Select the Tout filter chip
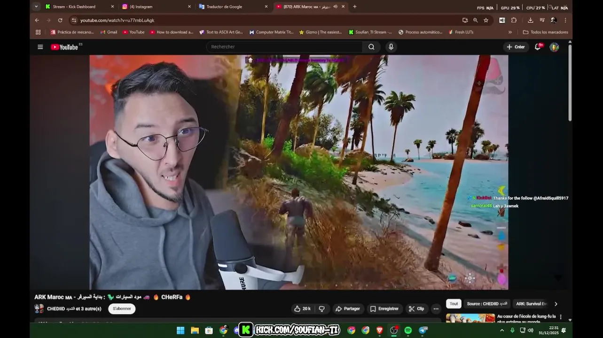 pos(454,304)
